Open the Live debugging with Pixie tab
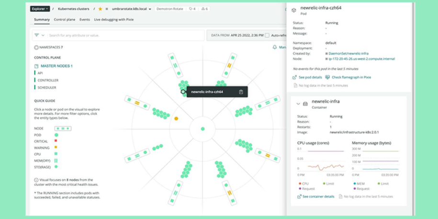 [x=113, y=20]
